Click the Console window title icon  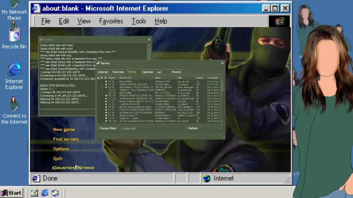(41, 40)
